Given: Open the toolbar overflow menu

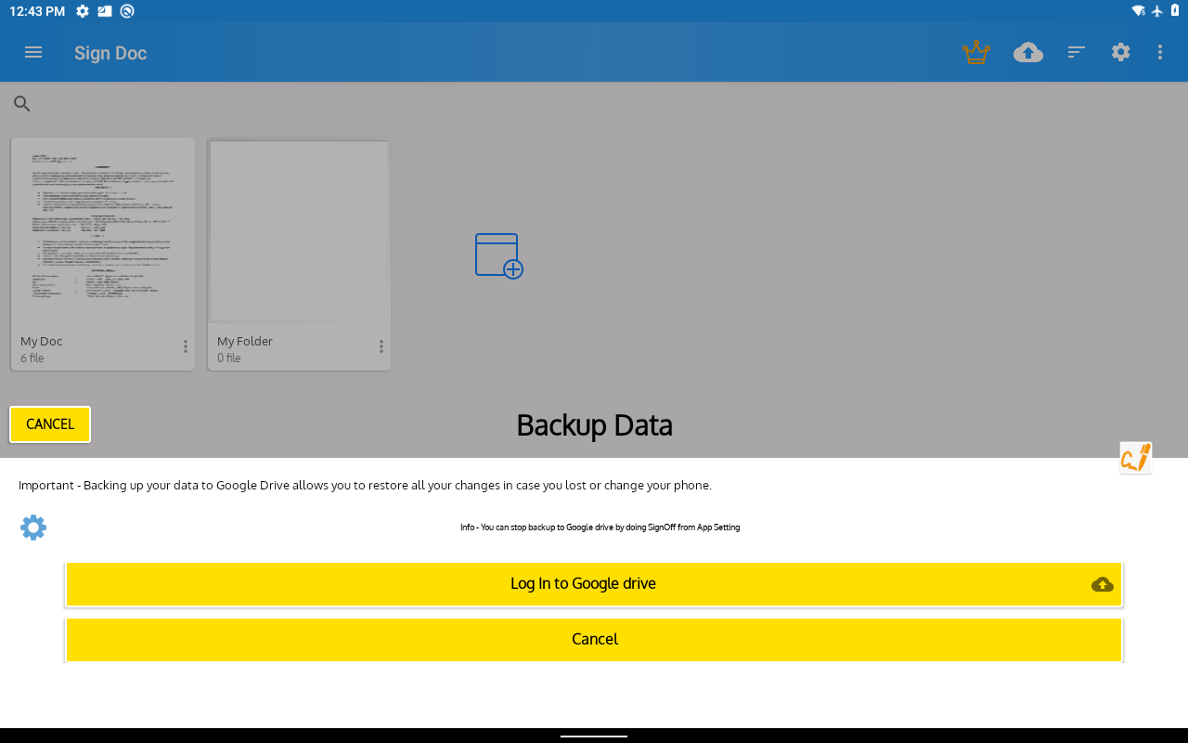Looking at the screenshot, I should pos(1160,52).
